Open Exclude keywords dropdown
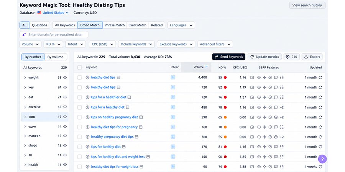Viewport: 345px width, 172px height. point(176,44)
